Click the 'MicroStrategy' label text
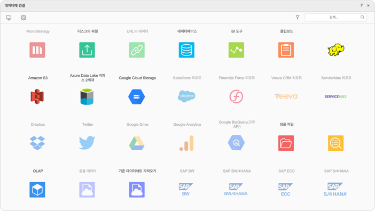 [38, 31]
